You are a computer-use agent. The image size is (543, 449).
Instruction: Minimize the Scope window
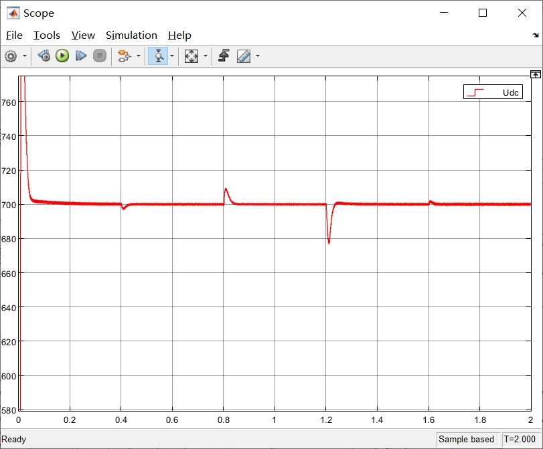[x=444, y=13]
